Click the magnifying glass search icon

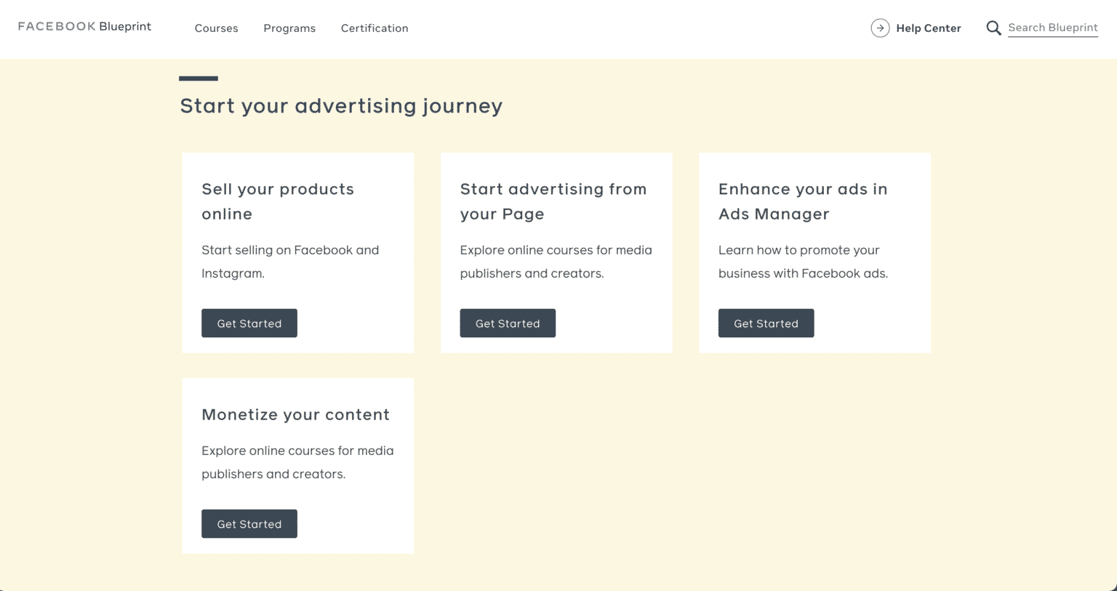coord(993,28)
